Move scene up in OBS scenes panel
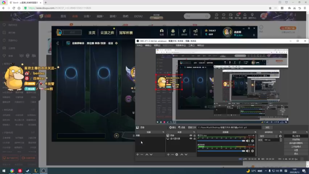309x174 pixels. click(x=147, y=154)
